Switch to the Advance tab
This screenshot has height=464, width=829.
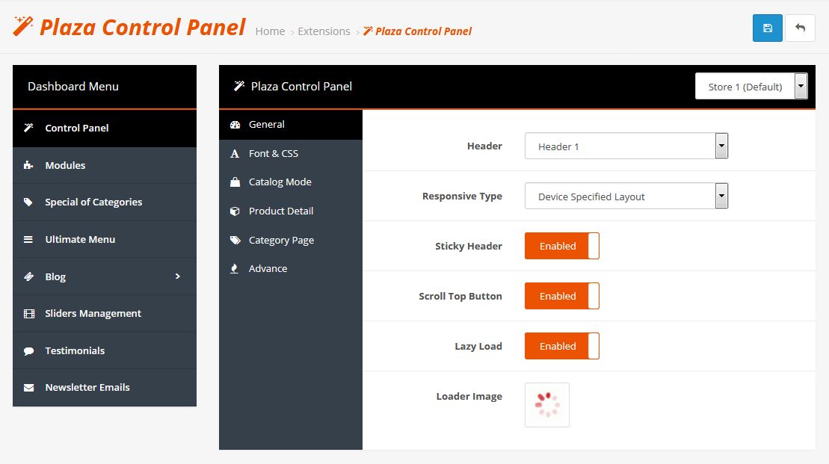pos(291,268)
